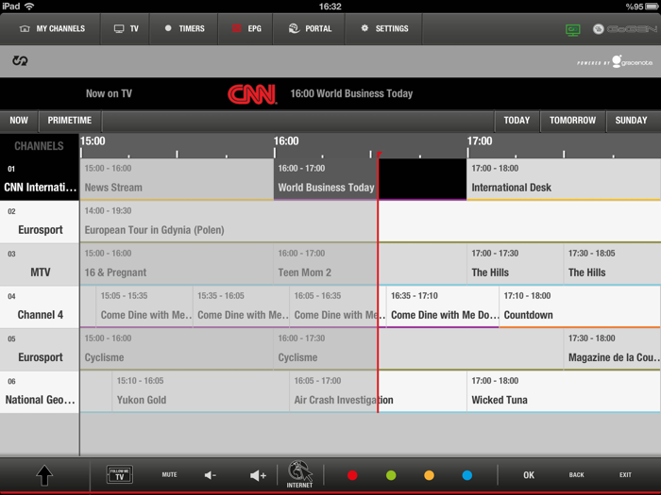Select MTV channel in channel list
Image resolution: width=661 pixels, height=495 pixels.
[40, 264]
